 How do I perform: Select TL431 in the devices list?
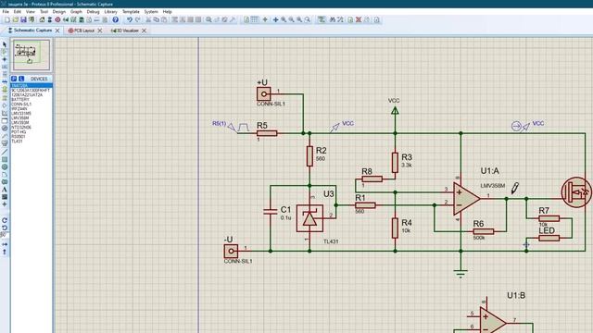pyautogui.click(x=17, y=142)
